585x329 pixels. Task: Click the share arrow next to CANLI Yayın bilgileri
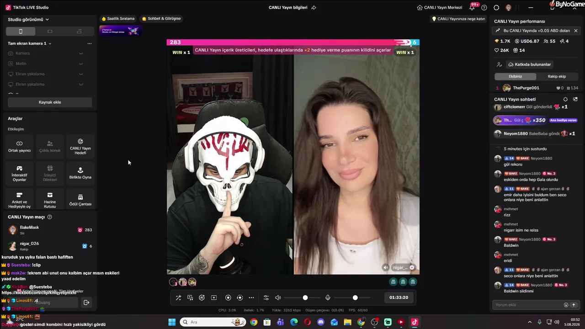pyautogui.click(x=314, y=7)
